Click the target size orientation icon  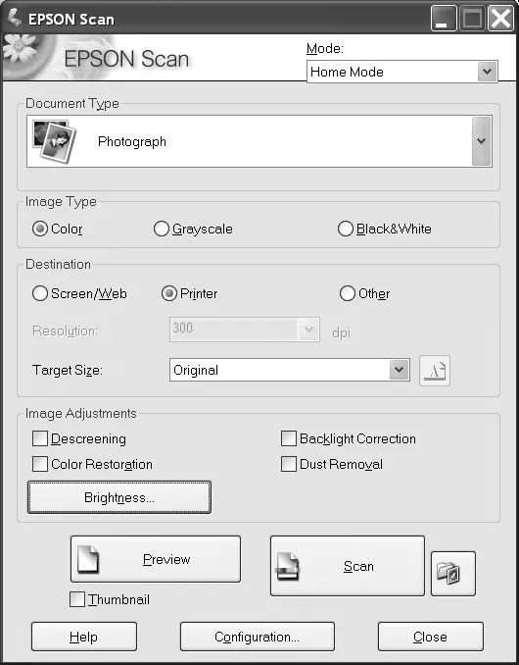(435, 371)
